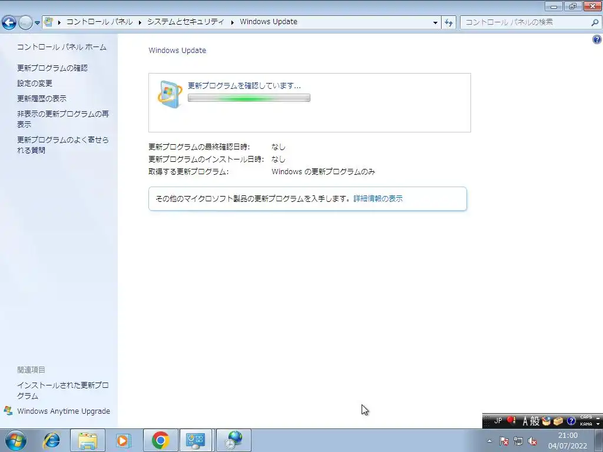Select Windows Update breadcrumb
Image resolution: width=603 pixels, height=452 pixels.
click(269, 22)
